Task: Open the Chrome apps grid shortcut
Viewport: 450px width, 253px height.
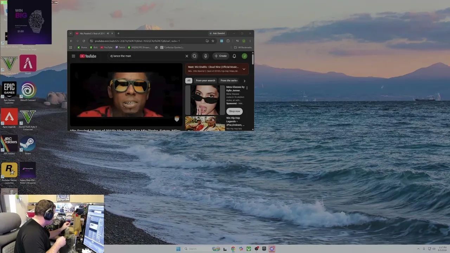Action: 71,47
